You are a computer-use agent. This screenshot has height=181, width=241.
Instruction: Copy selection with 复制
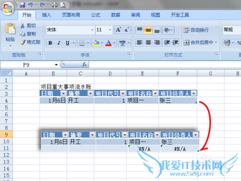click(x=28, y=34)
